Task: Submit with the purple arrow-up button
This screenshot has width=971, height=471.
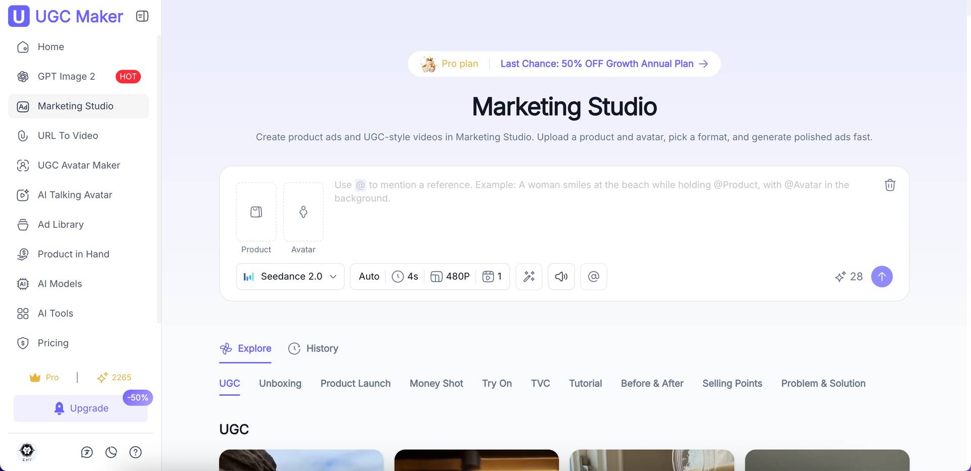Action: coord(882,277)
